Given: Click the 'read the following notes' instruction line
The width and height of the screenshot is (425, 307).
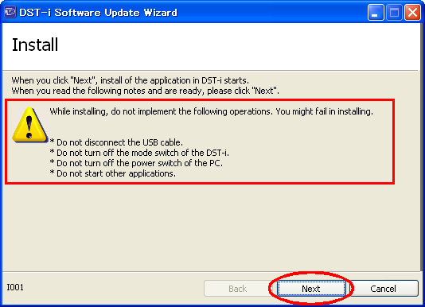Looking at the screenshot, I should [146, 91].
